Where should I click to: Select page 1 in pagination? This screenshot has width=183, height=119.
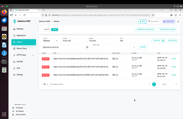pyautogui.click(x=154, y=84)
